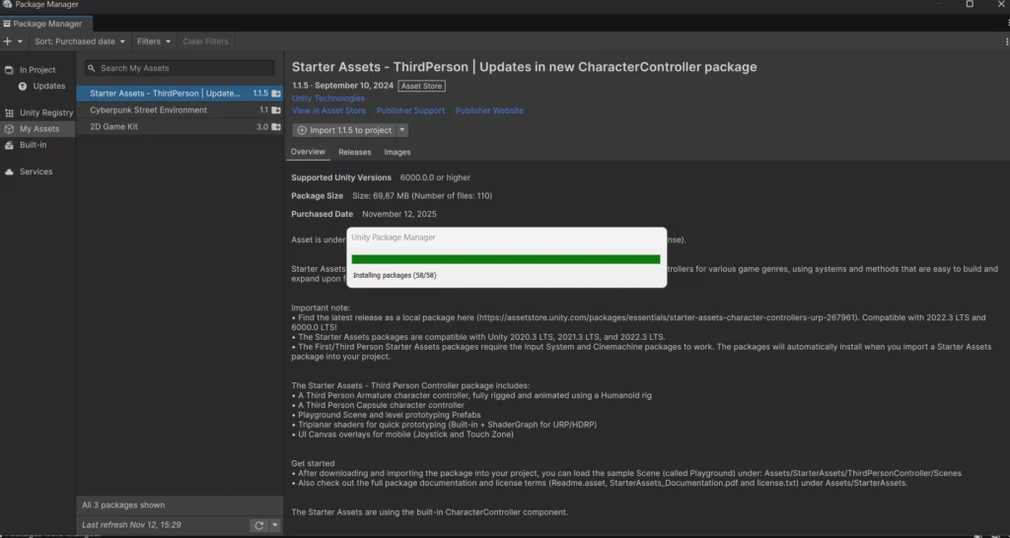Switch to the Images tab
The height and width of the screenshot is (538, 1010).
coord(397,152)
